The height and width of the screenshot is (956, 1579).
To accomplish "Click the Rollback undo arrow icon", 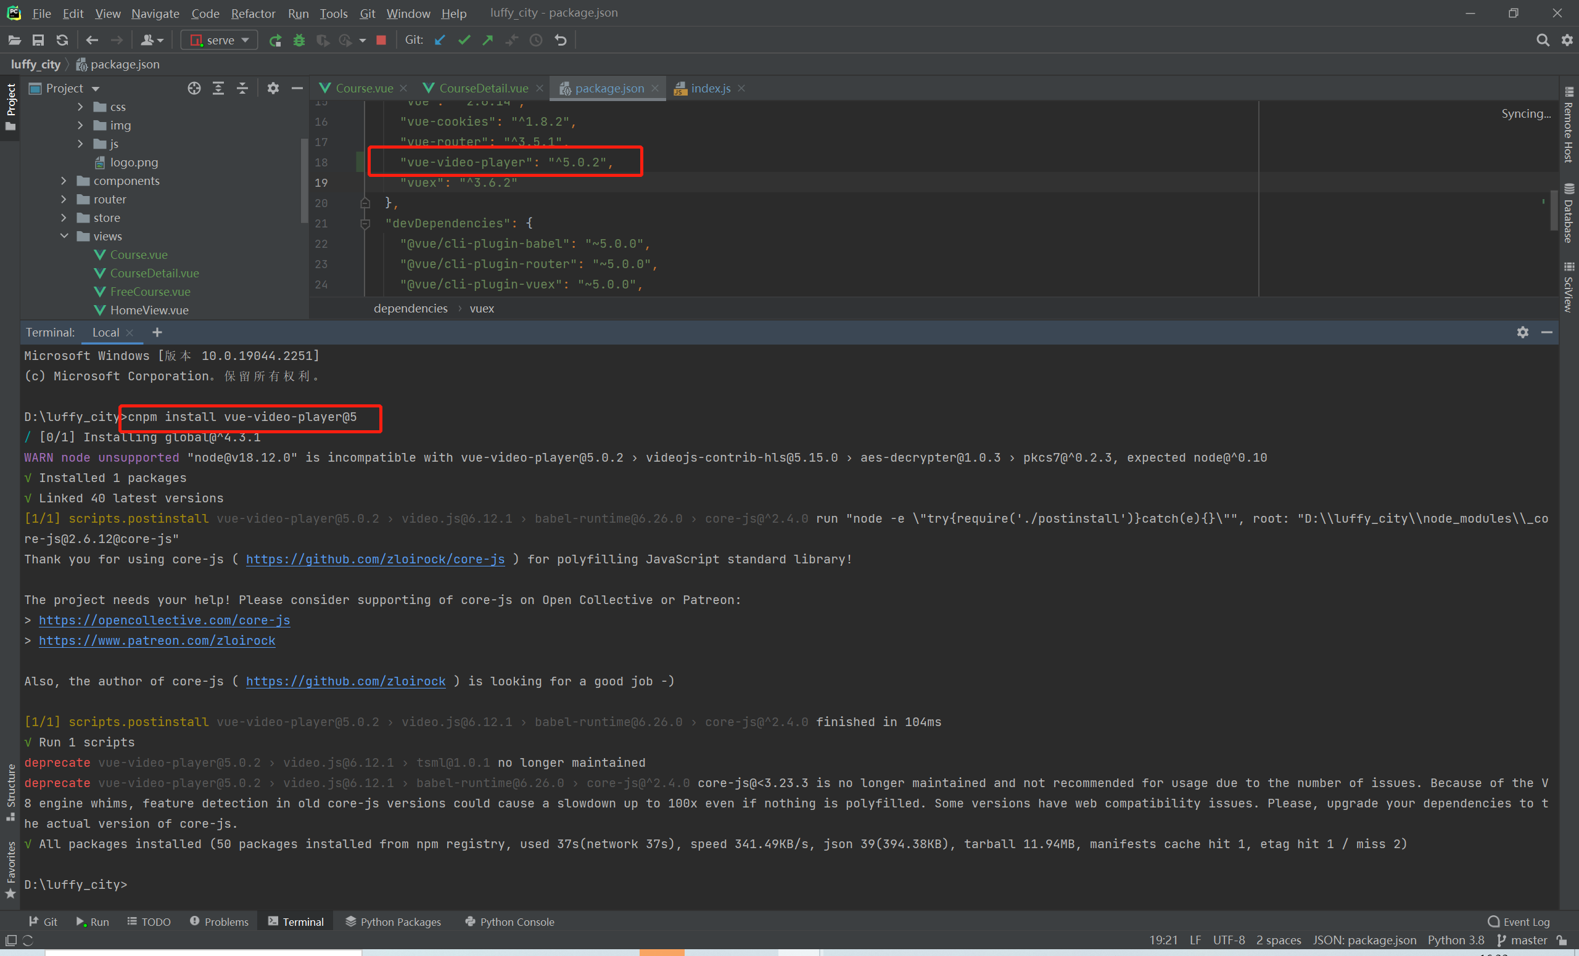I will [x=561, y=40].
